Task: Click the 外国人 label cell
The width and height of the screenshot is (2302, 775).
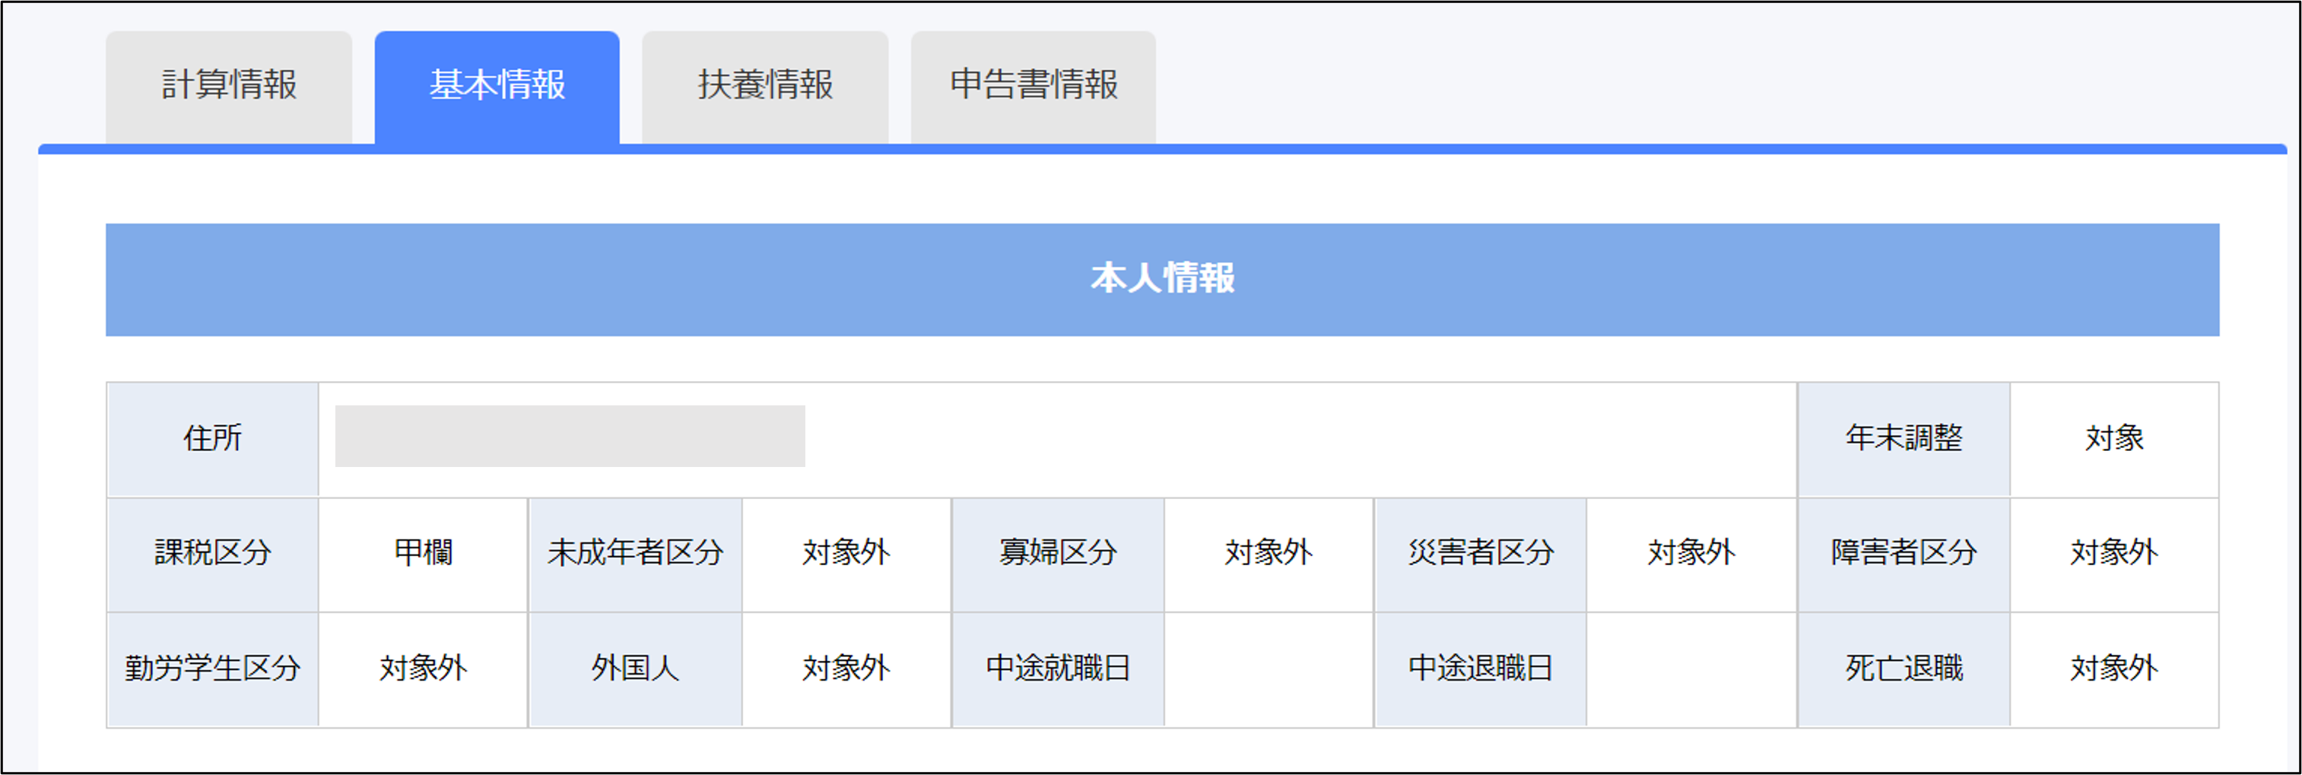Action: pos(635,669)
